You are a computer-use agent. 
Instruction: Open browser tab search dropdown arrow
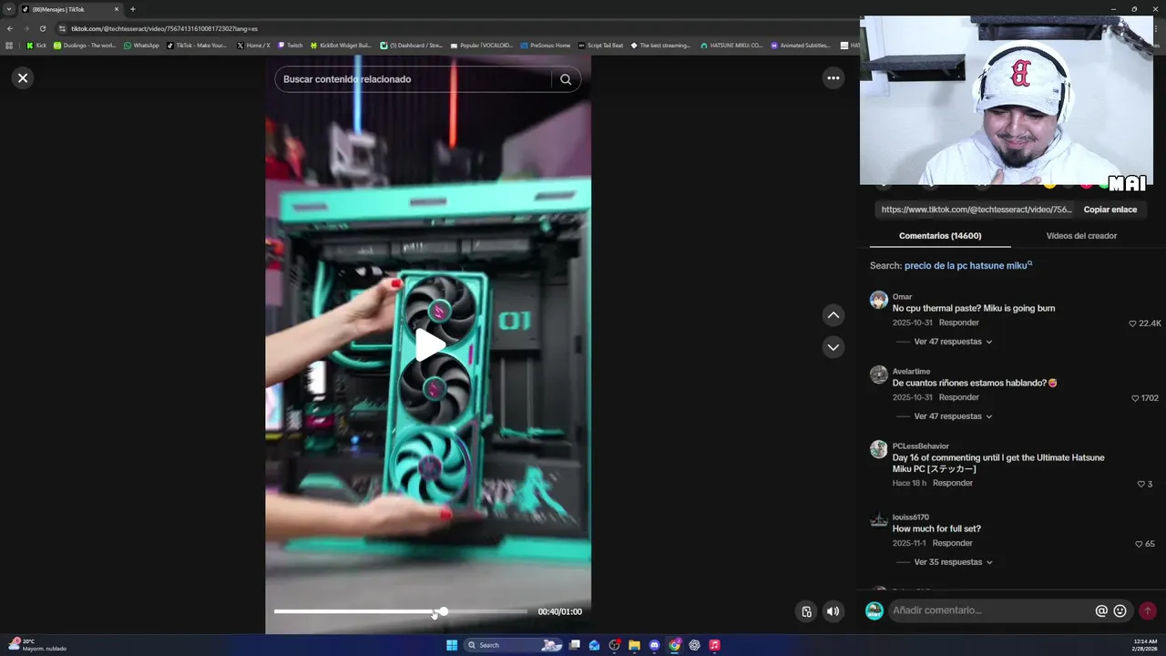point(9,9)
